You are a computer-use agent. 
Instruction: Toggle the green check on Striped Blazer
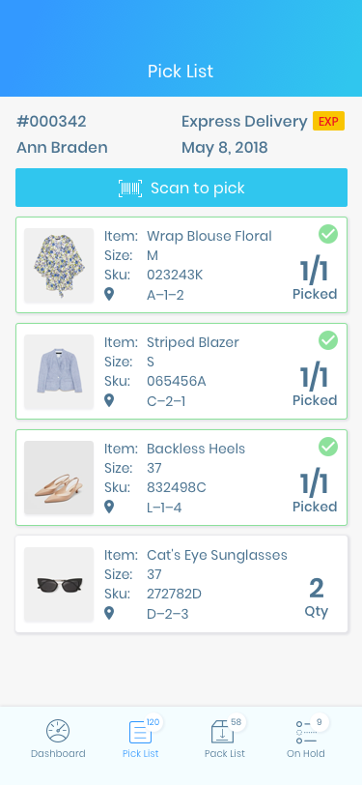tap(328, 340)
